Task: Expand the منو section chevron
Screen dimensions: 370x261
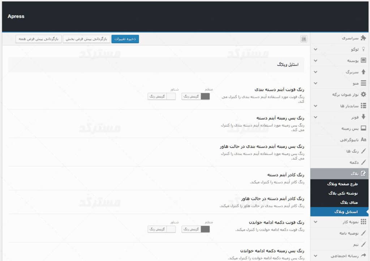Action: click(x=315, y=83)
